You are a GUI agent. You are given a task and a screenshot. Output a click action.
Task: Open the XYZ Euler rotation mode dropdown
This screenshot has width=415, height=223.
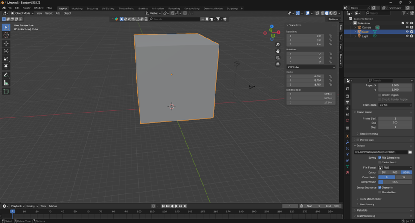click(x=311, y=67)
